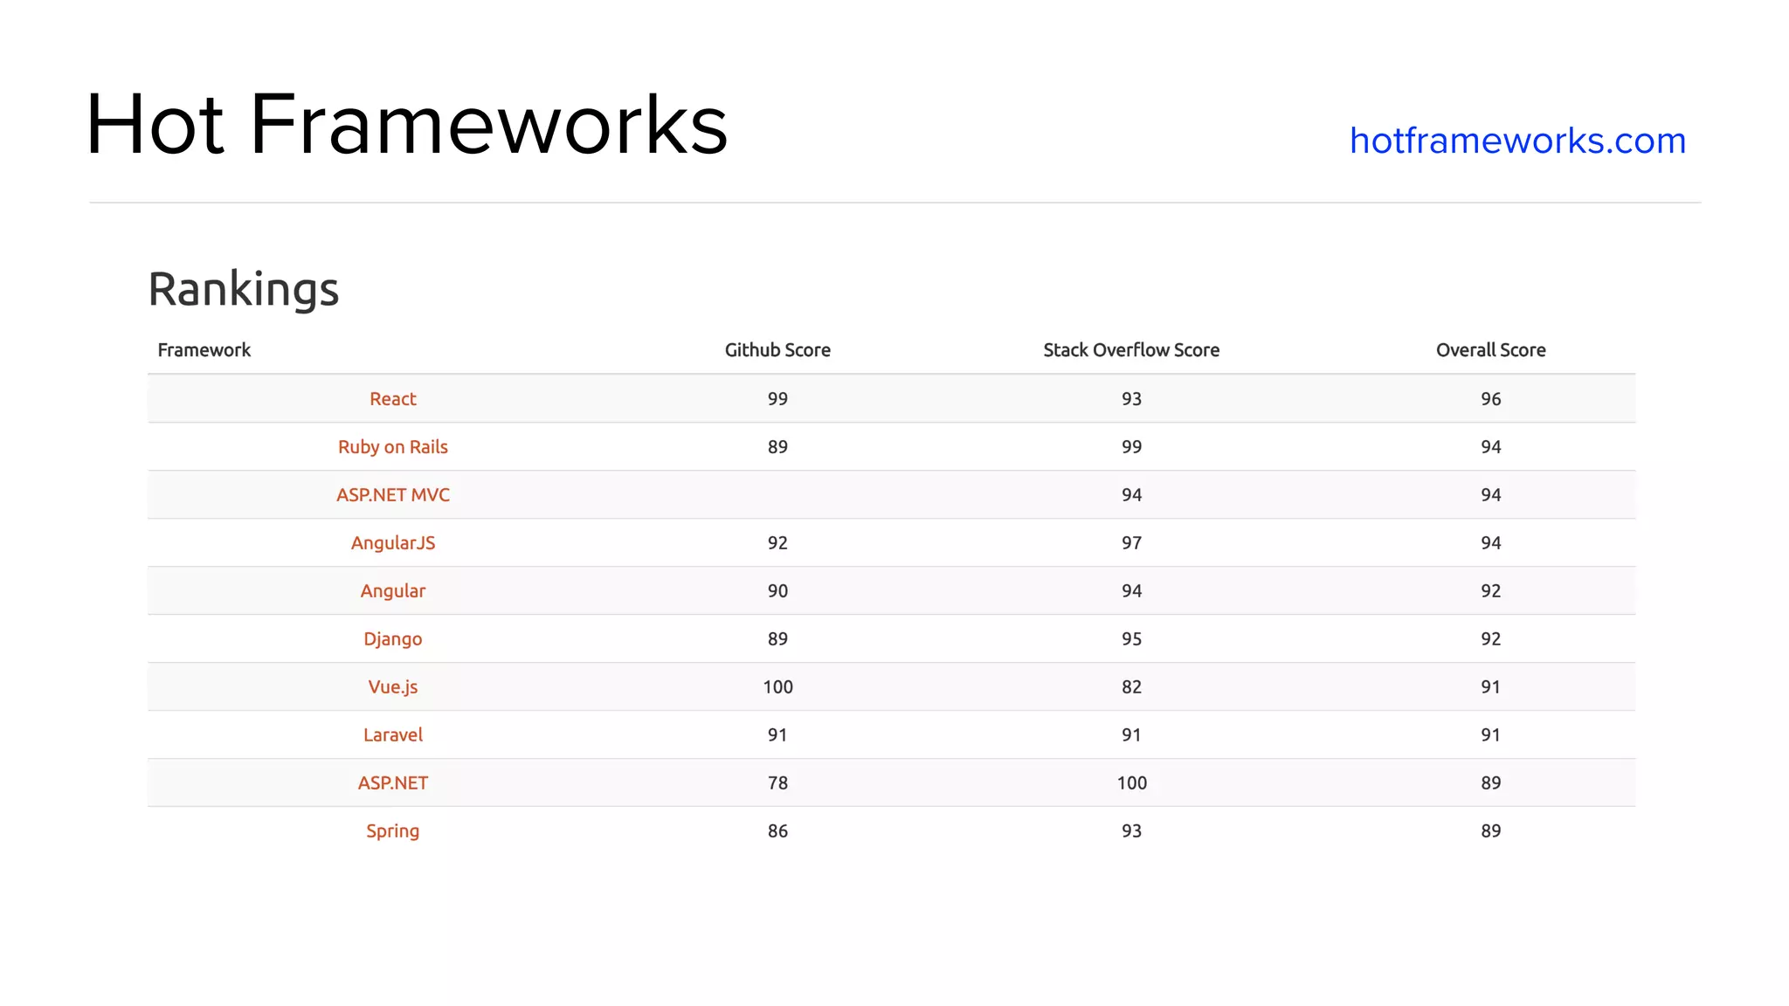Open the hotframeworks.com link

pyautogui.click(x=1517, y=141)
